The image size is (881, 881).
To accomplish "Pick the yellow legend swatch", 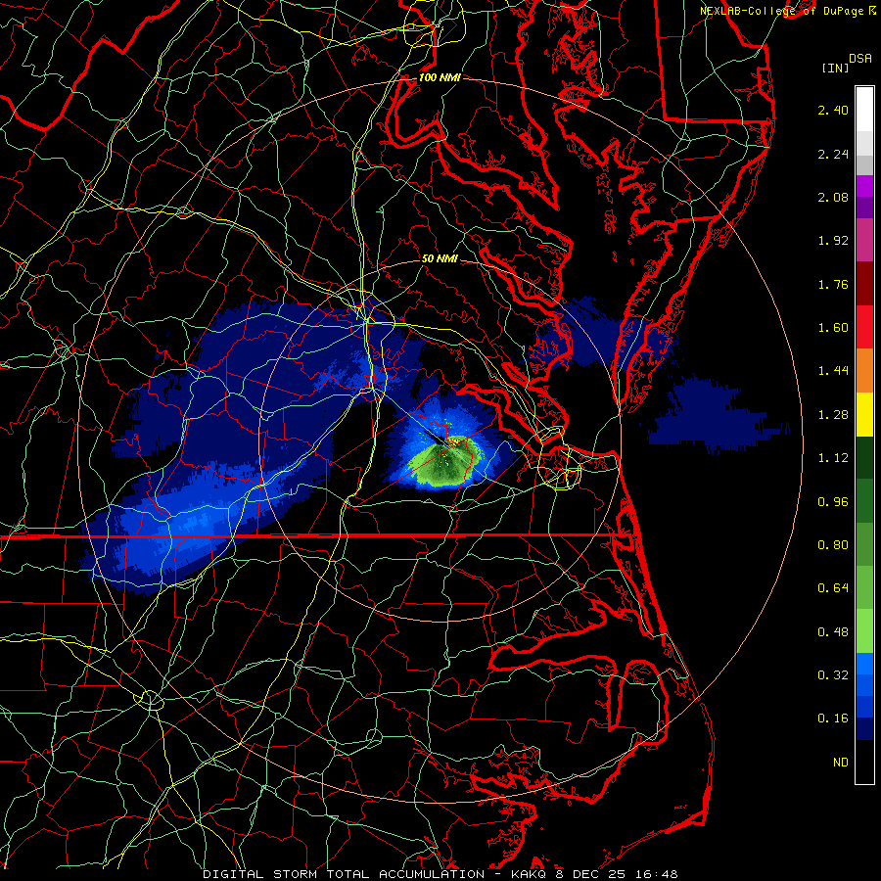I will coord(864,414).
